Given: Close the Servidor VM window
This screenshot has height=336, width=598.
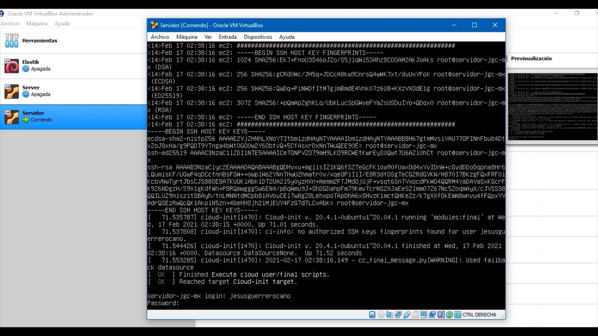Looking at the screenshot, I should (495, 25).
